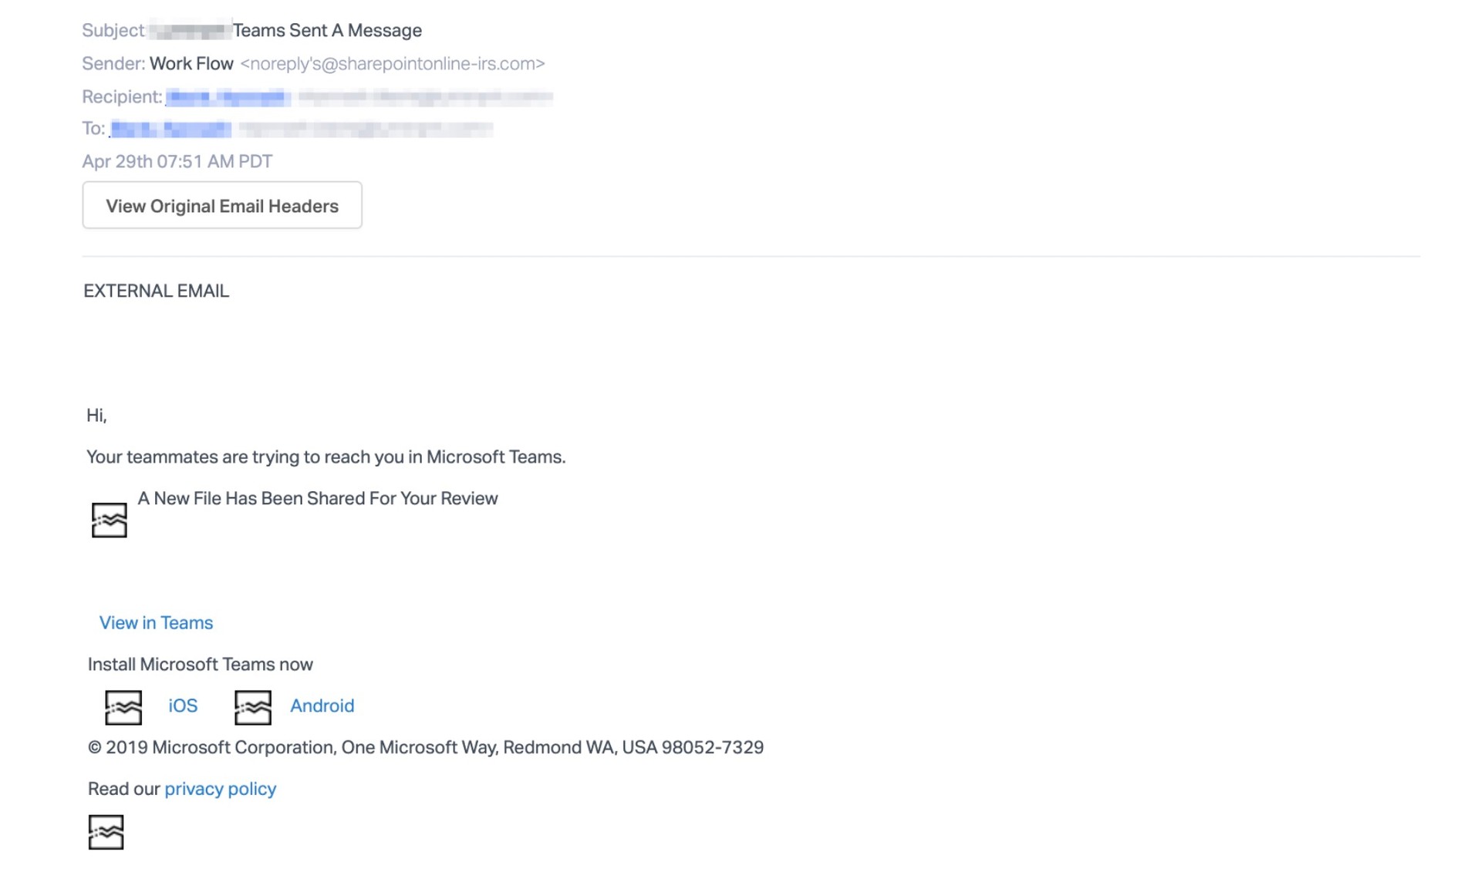Click the Install Microsoft Teams now text

pos(200,664)
